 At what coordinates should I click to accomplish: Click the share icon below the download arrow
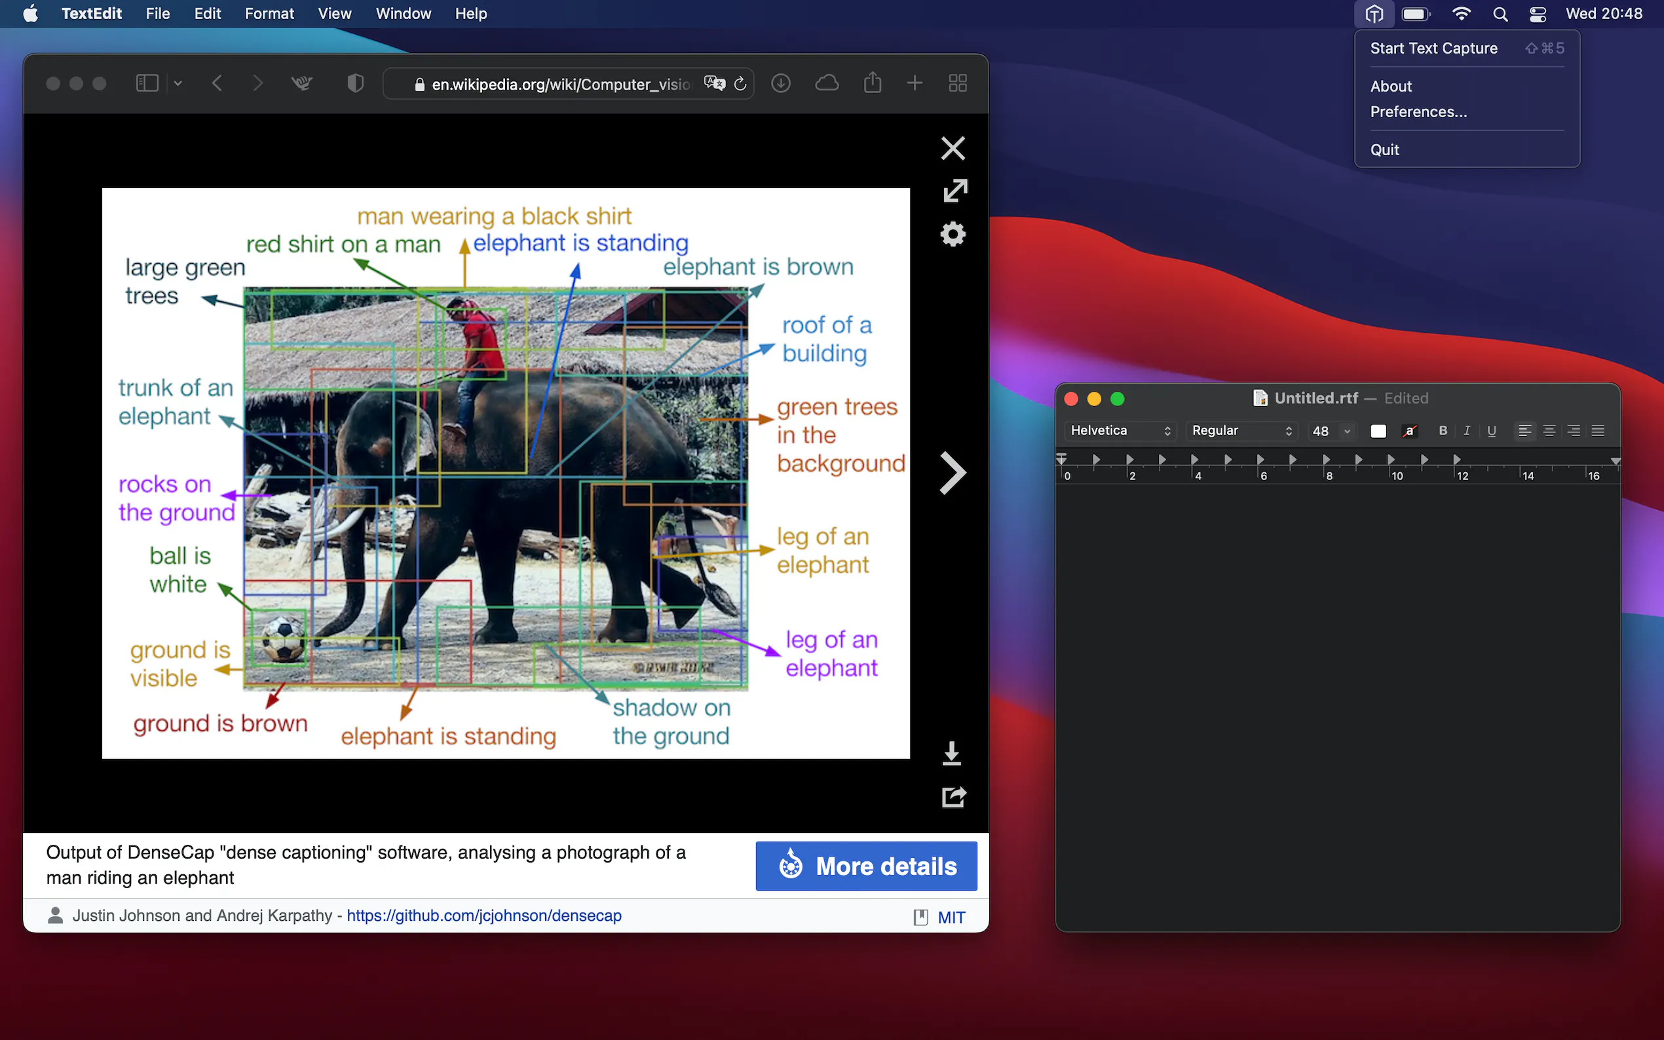click(x=953, y=796)
